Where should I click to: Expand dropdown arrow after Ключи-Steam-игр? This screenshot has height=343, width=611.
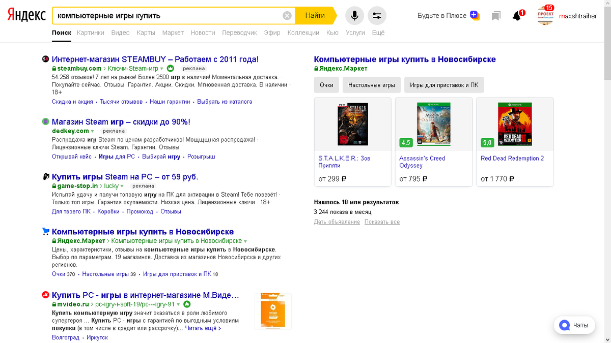(x=162, y=69)
